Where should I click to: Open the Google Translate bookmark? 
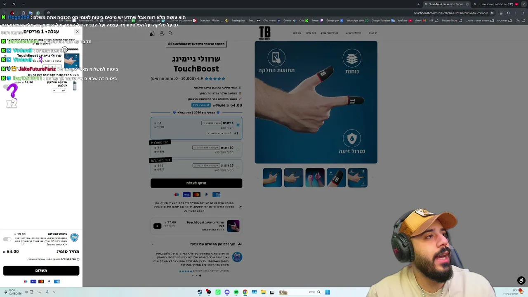378,21
